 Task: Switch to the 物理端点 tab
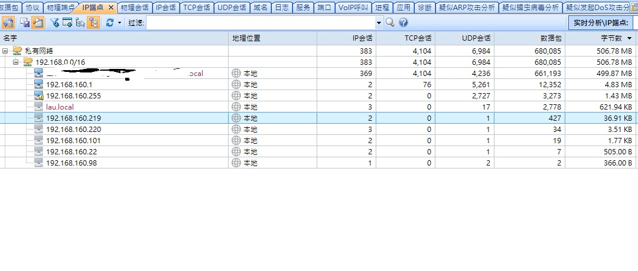click(61, 7)
